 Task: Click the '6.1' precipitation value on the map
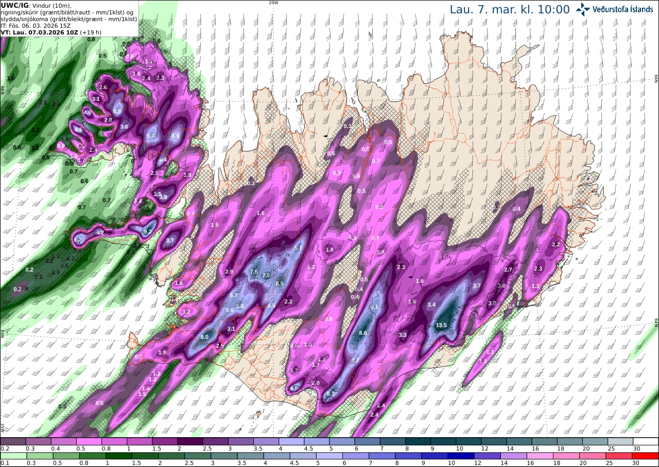[x=374, y=307]
